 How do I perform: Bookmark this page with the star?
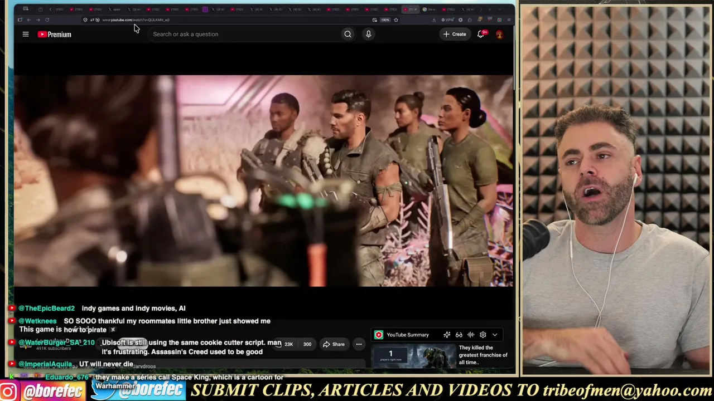[396, 20]
